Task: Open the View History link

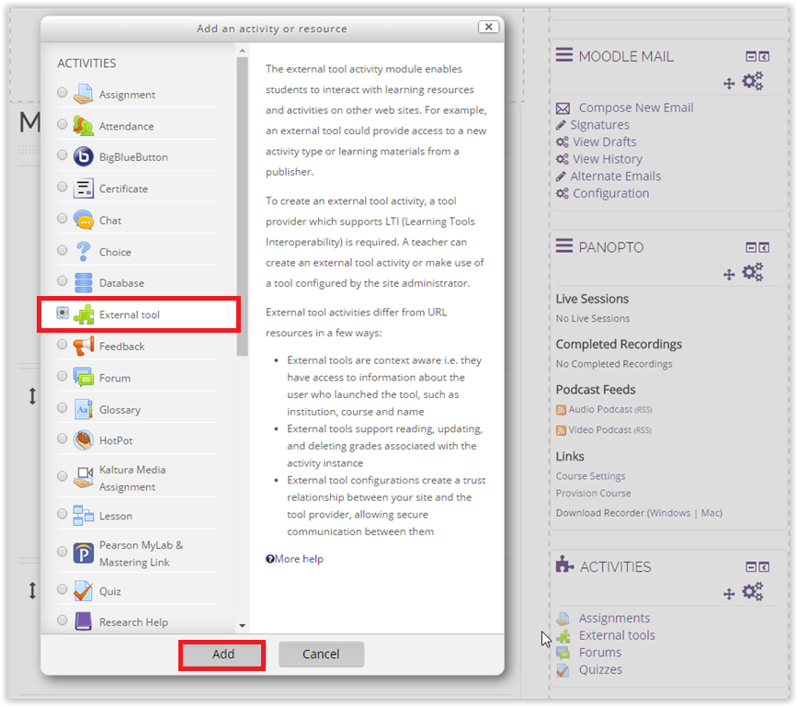Action: (608, 159)
